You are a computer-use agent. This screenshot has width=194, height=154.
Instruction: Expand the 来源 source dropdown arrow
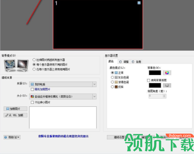click(x=94, y=84)
